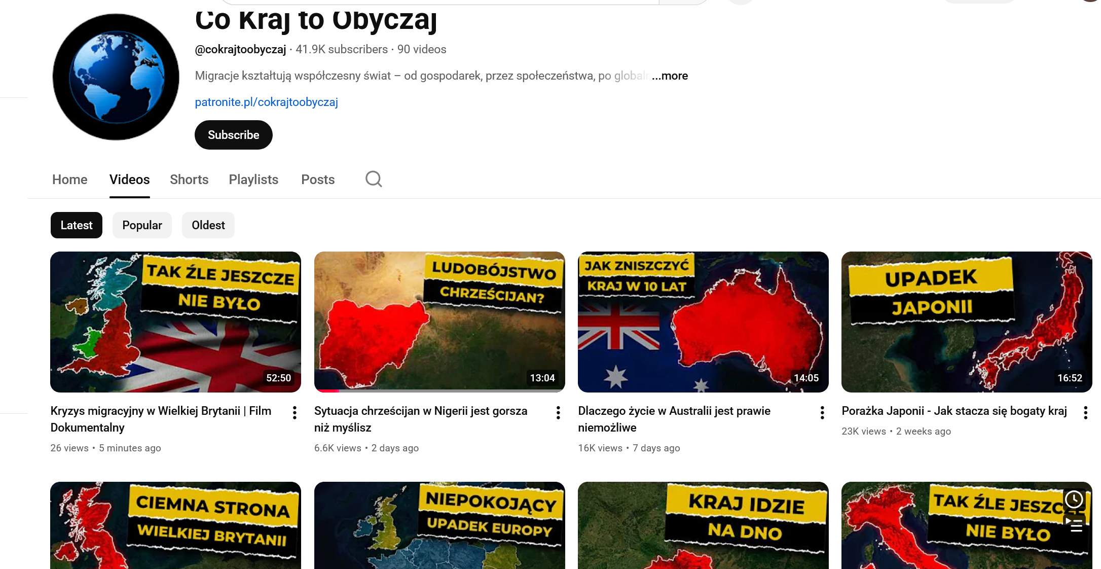
Task: Expand channel description with ...more
Action: [670, 76]
